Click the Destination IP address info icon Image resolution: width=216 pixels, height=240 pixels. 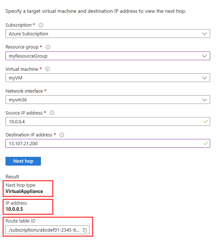(x=62, y=135)
